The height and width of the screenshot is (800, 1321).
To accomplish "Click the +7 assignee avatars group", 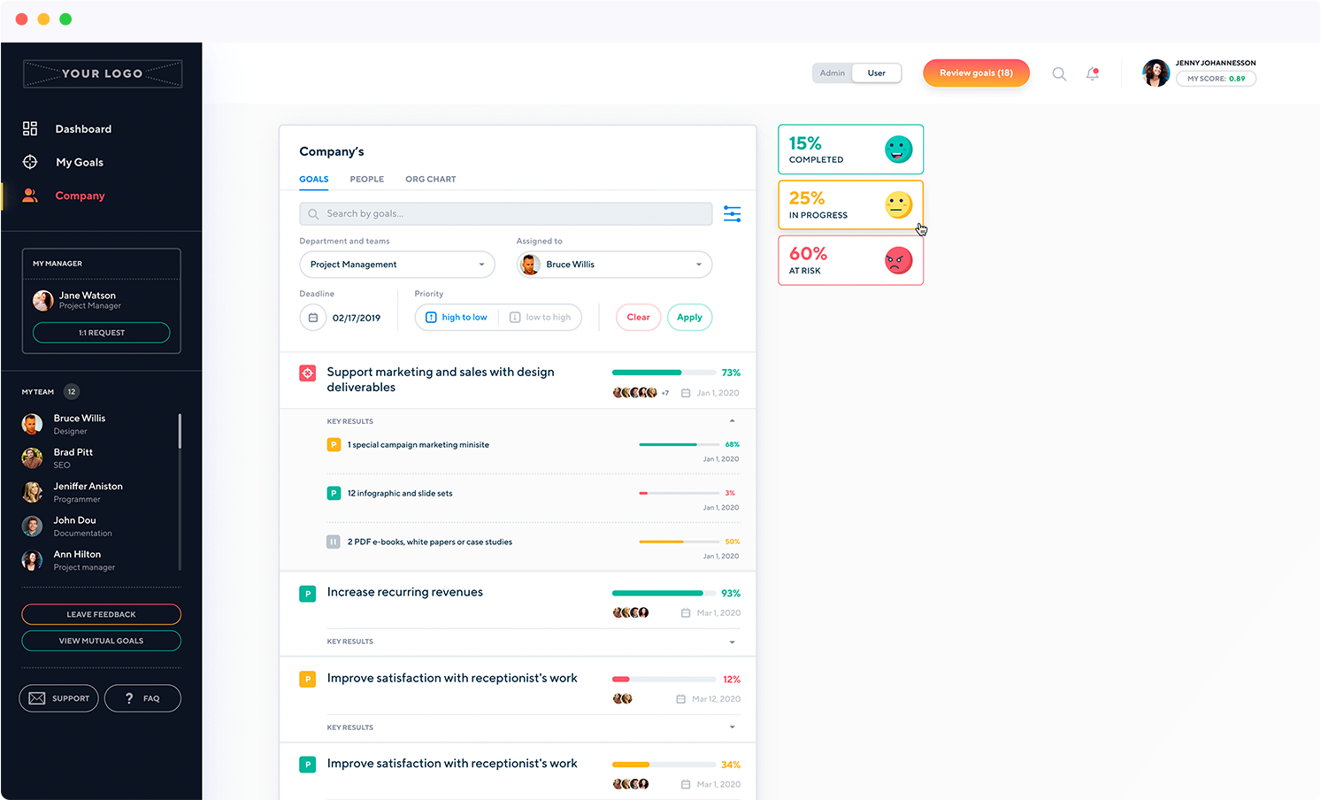I will click(x=641, y=393).
